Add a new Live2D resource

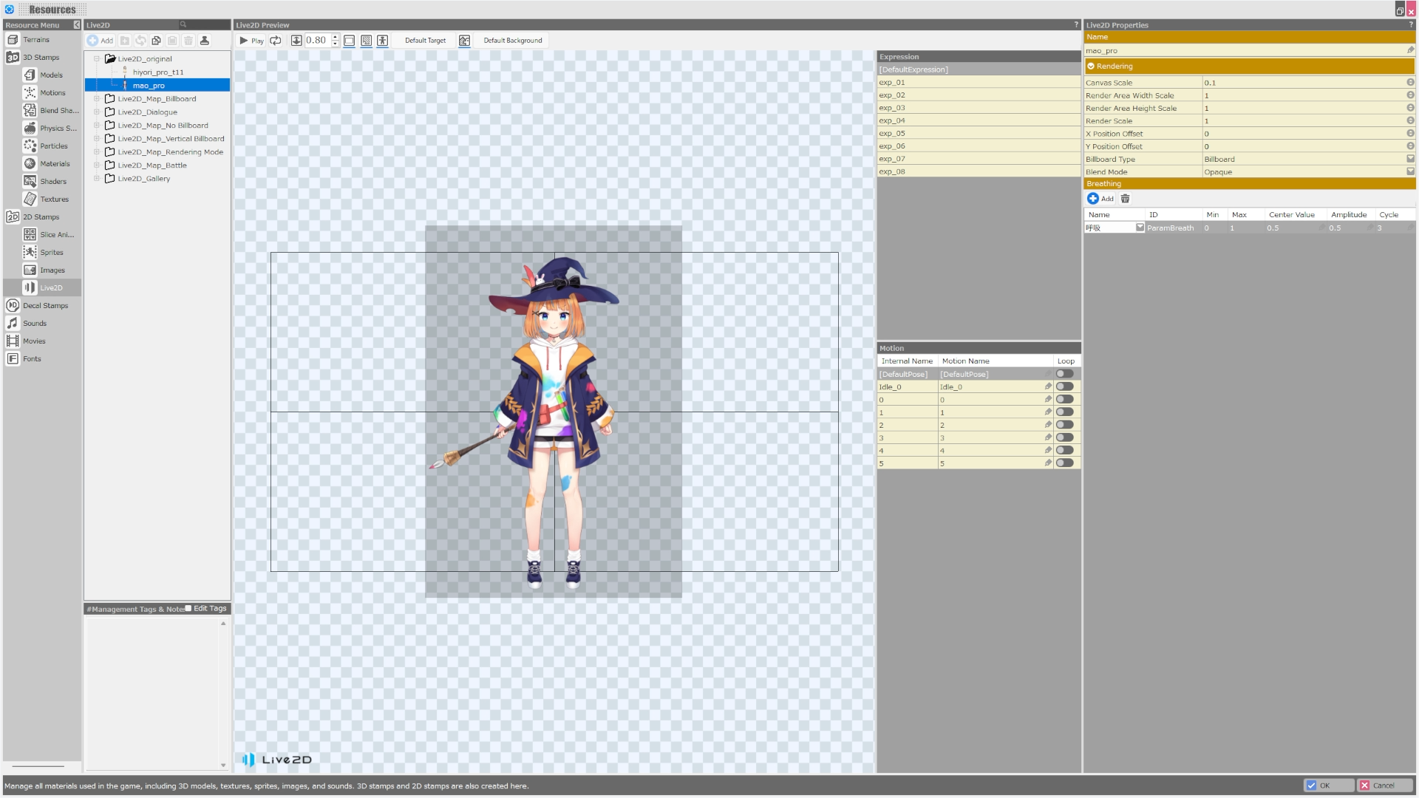click(100, 41)
